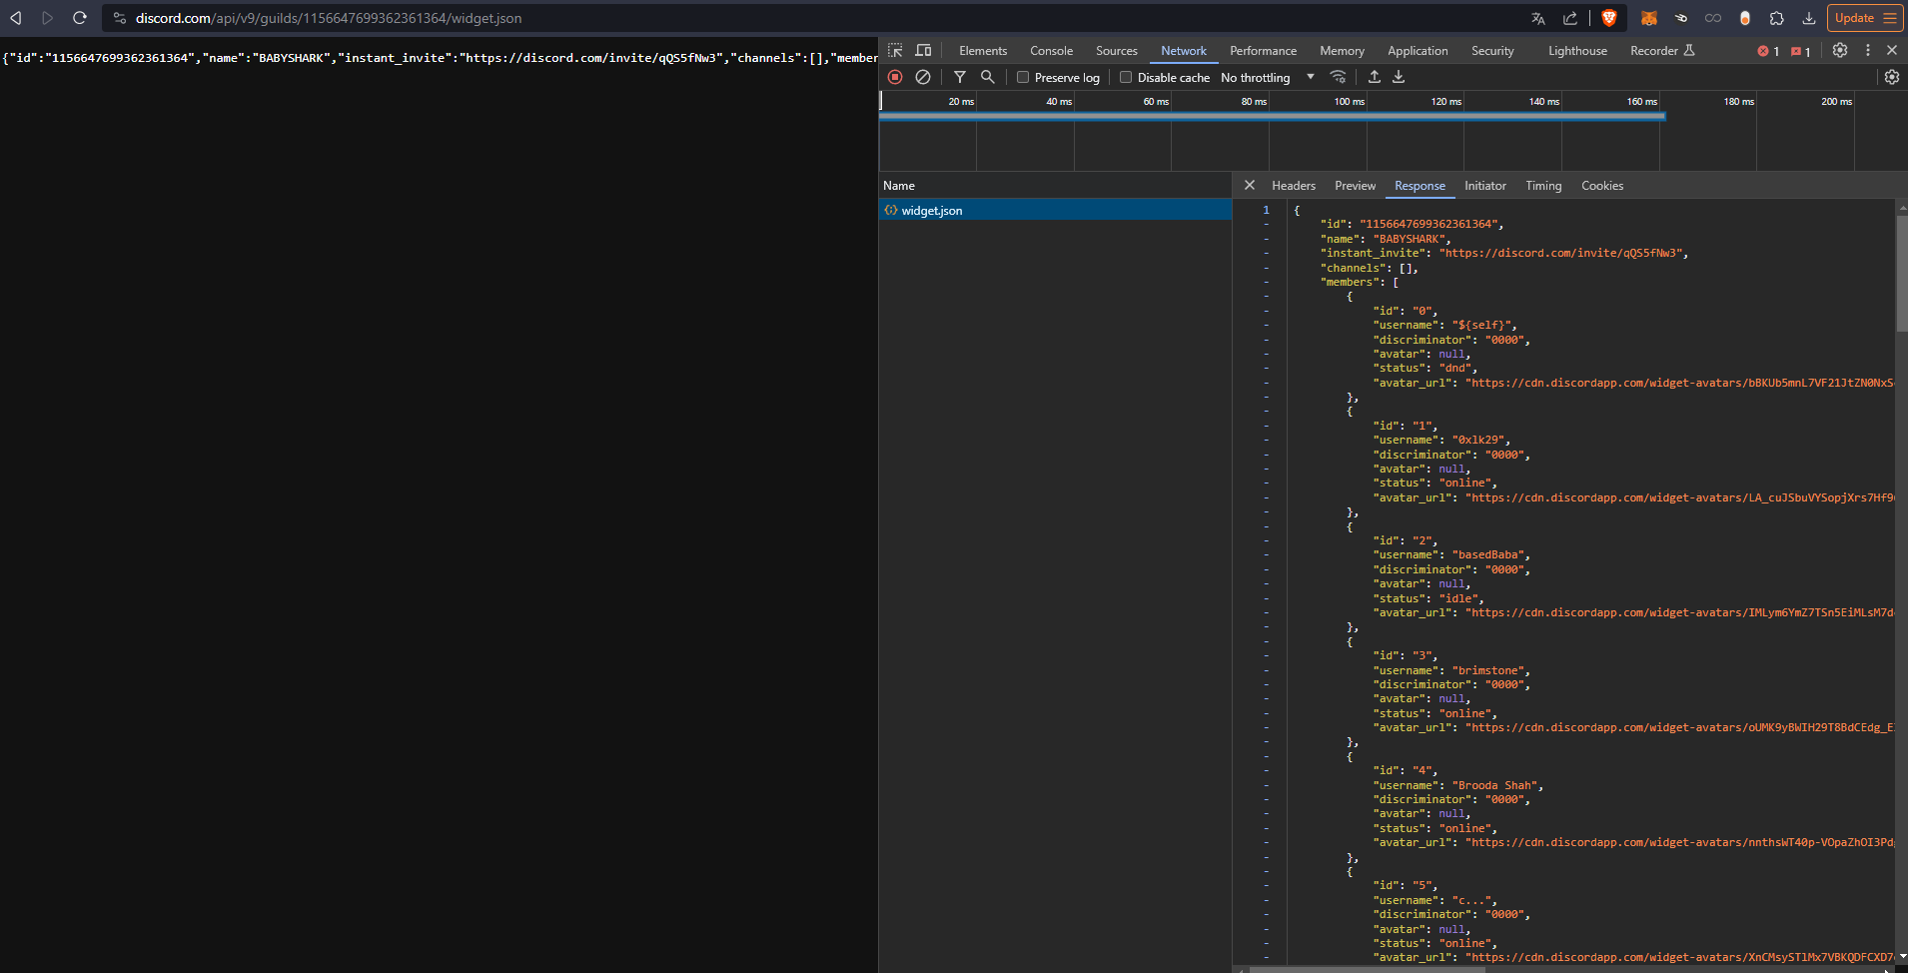The height and width of the screenshot is (973, 1908).
Task: Clear the network log
Action: [x=923, y=77]
